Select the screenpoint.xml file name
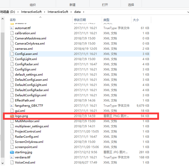The width and height of the screenshot is (189, 166). pos(26,147)
